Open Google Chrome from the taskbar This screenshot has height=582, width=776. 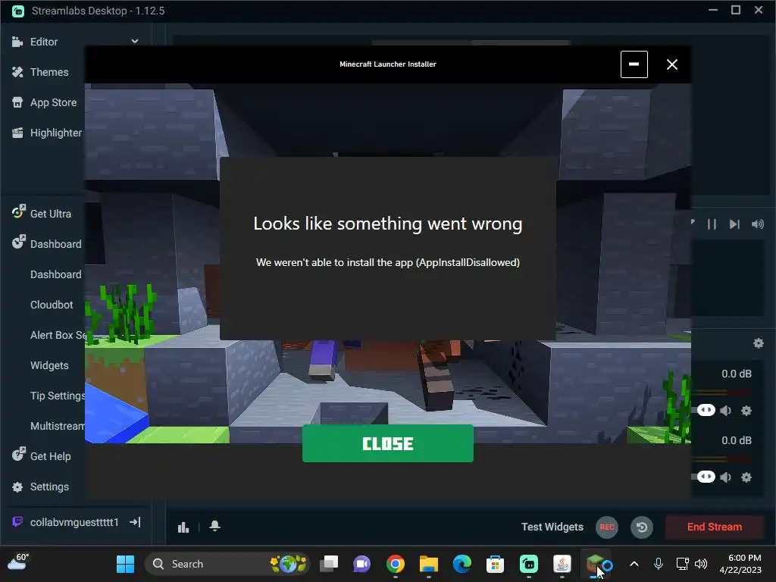(x=395, y=564)
